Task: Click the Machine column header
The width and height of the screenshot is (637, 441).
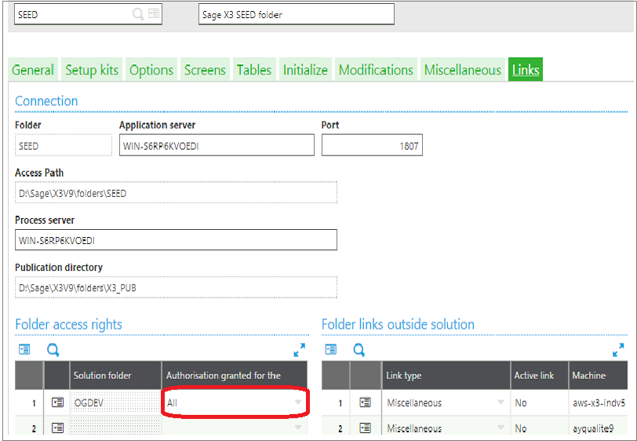Action: [x=598, y=375]
